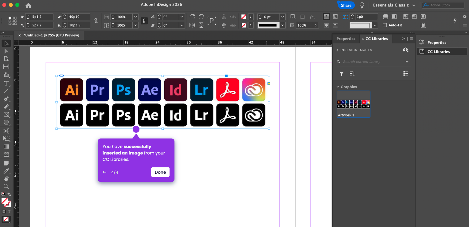Go back in the tutorial tooltip arrow
The height and width of the screenshot is (227, 469).
[104, 172]
